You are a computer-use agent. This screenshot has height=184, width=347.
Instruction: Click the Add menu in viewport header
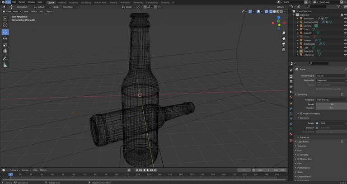[41, 11]
